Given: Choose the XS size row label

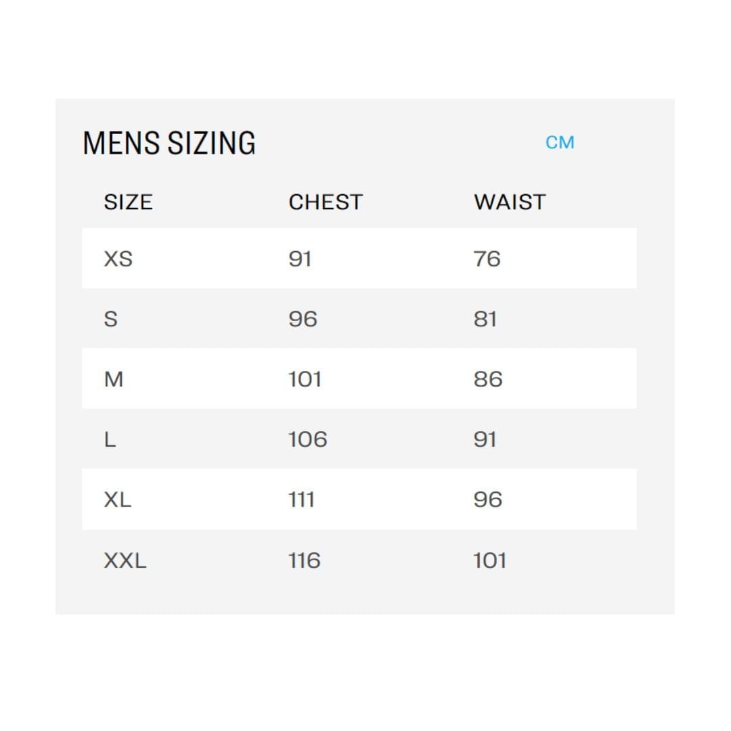Looking at the screenshot, I should point(118,259).
